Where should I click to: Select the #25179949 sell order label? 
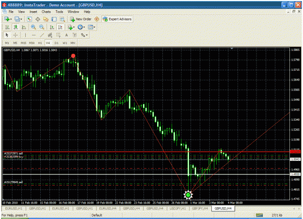click(x=14, y=182)
